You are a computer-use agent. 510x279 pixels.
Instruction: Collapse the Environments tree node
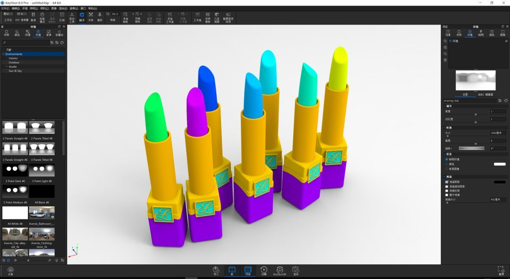3,54
